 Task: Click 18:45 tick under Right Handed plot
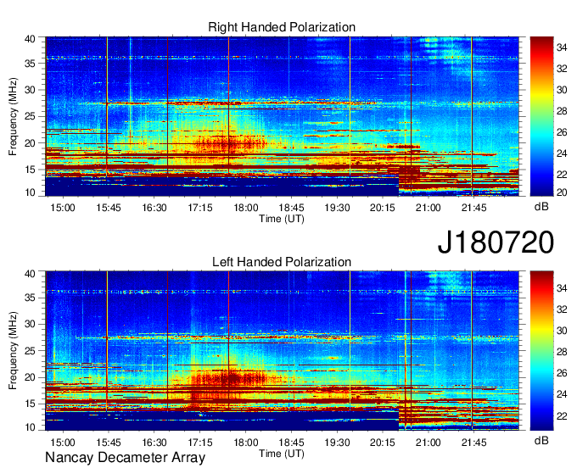(x=291, y=208)
